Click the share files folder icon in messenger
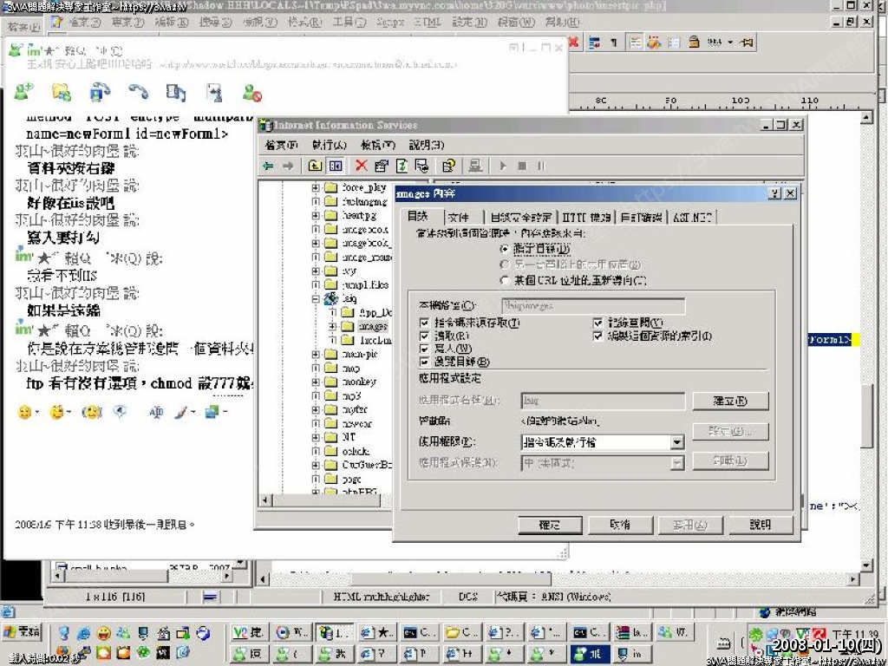This screenshot has height=666, width=888. (62, 91)
